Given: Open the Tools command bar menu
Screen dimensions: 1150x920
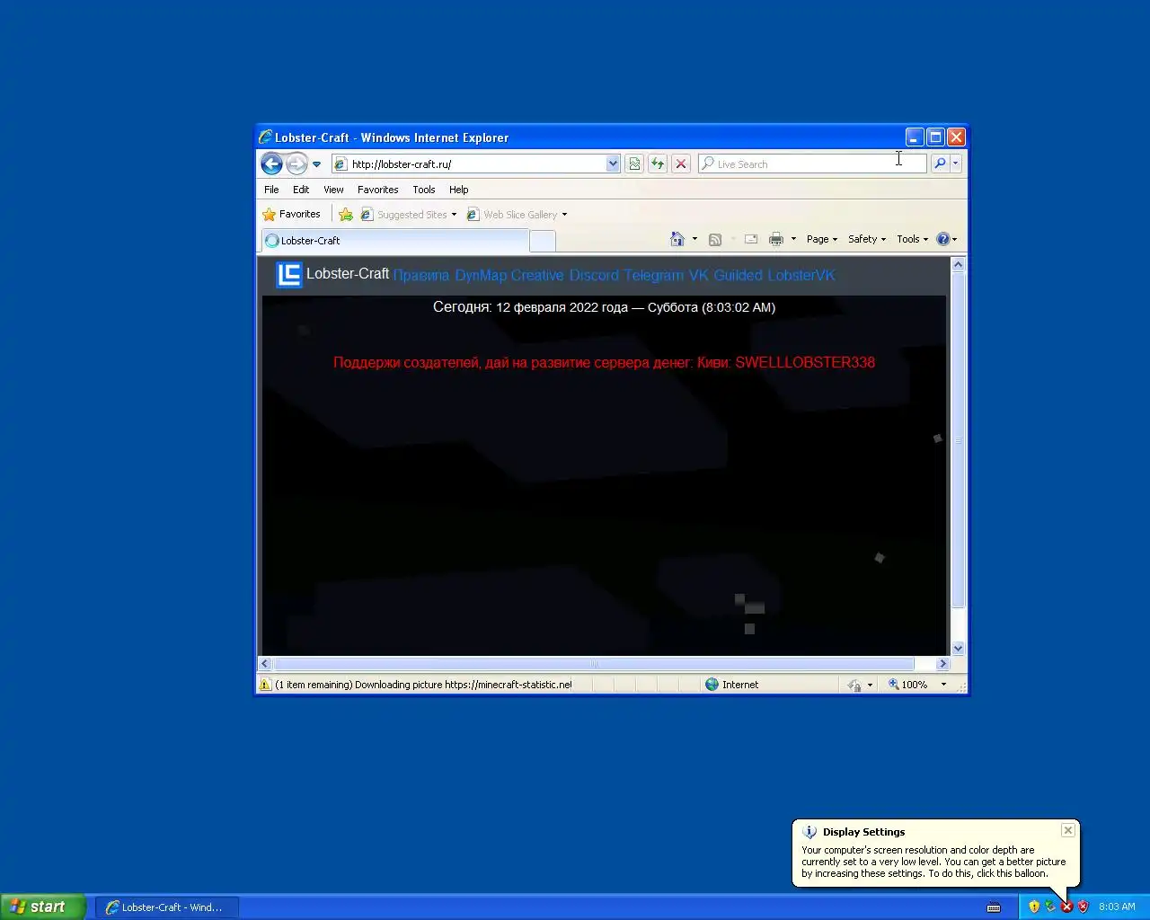Looking at the screenshot, I should tap(912, 239).
